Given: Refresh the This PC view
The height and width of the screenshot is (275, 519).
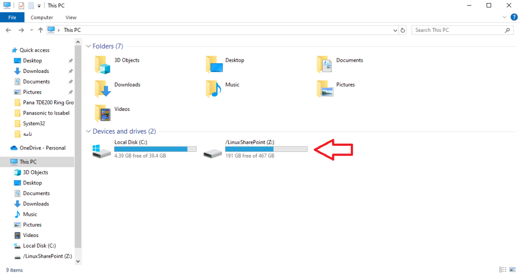Looking at the screenshot, I should coord(403,30).
